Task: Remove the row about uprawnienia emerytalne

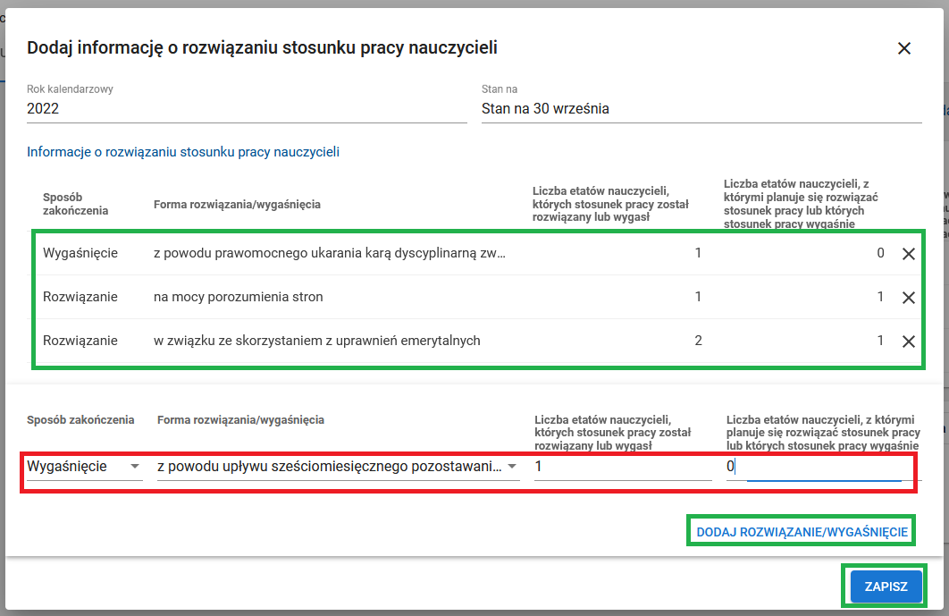Action: tap(909, 341)
